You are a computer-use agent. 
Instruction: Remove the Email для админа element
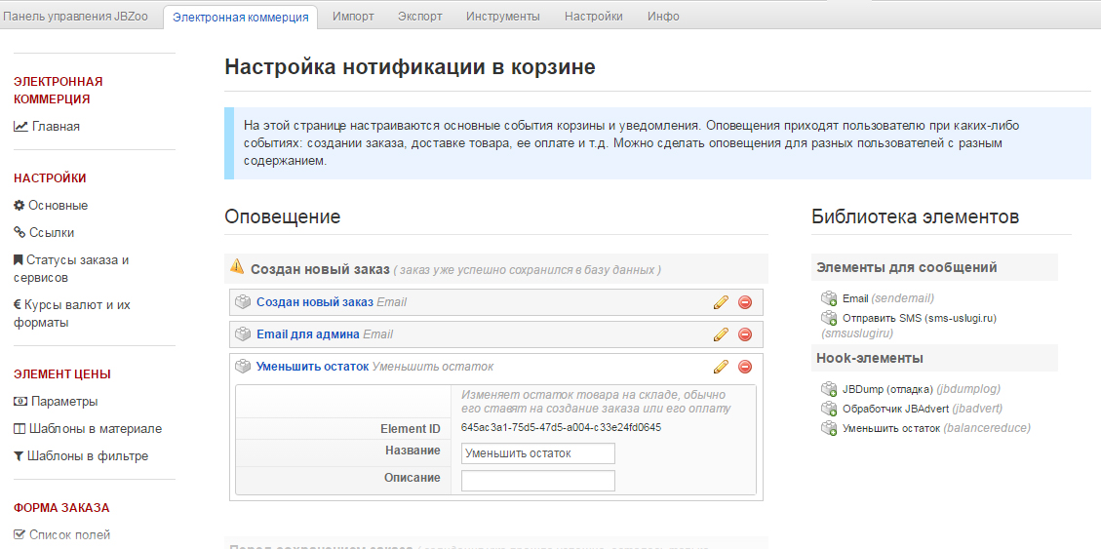click(745, 334)
